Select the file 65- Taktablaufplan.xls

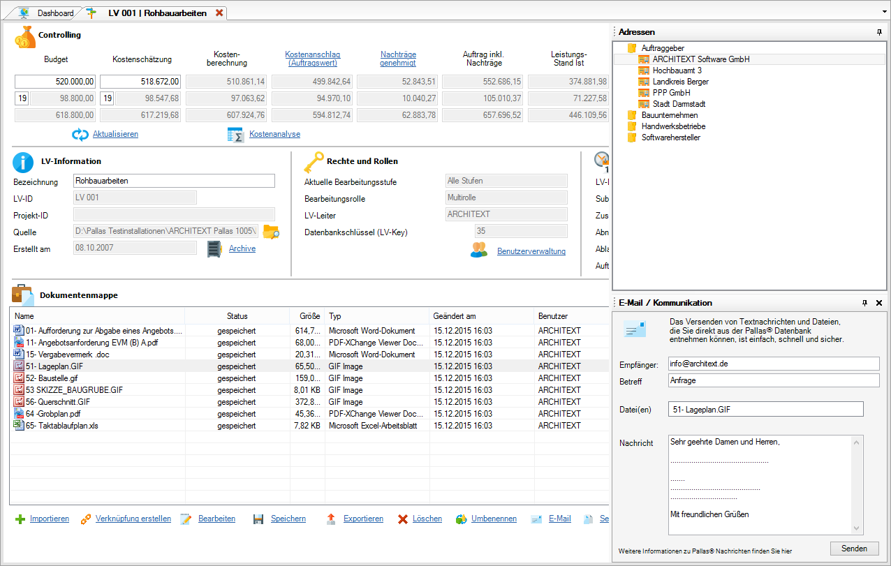(61, 426)
